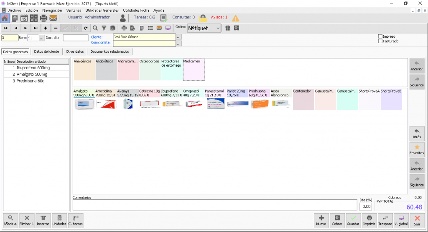Open the Serie lookup ellipsis button
The height and width of the screenshot is (232, 428).
click(41, 38)
